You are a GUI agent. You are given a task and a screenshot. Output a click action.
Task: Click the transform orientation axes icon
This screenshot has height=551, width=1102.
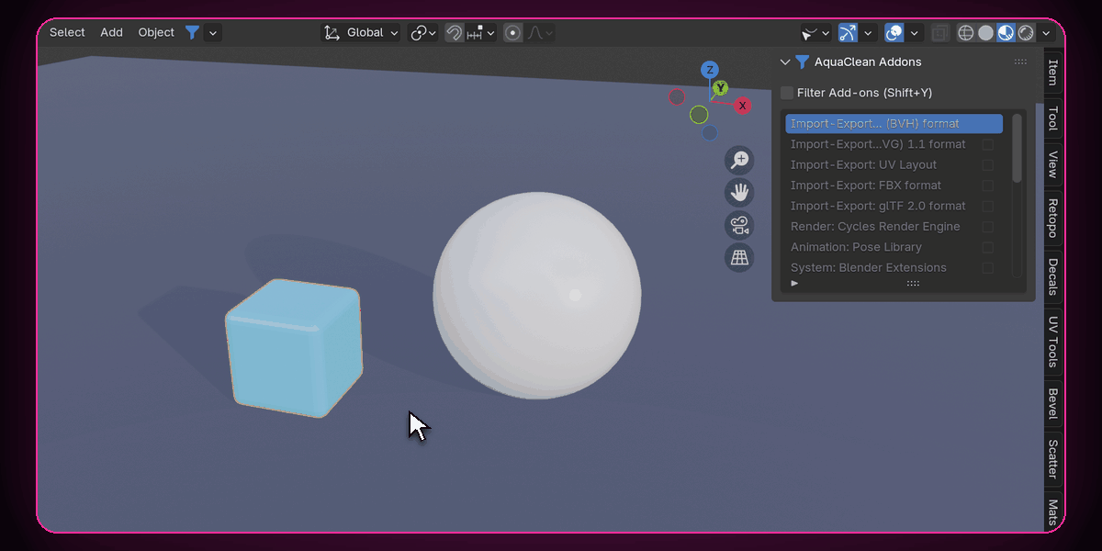[x=332, y=32]
